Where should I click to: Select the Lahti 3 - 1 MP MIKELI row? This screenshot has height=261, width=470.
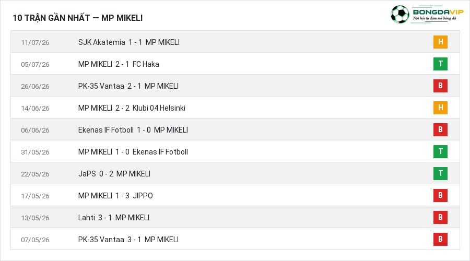point(236,217)
